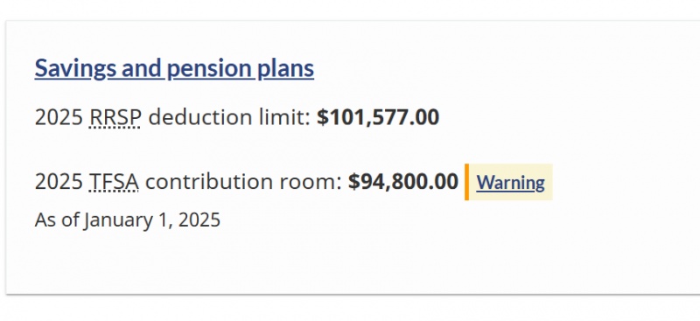The width and height of the screenshot is (700, 321).
Task: Click the orange bar on Warning badge
Action: click(x=466, y=182)
